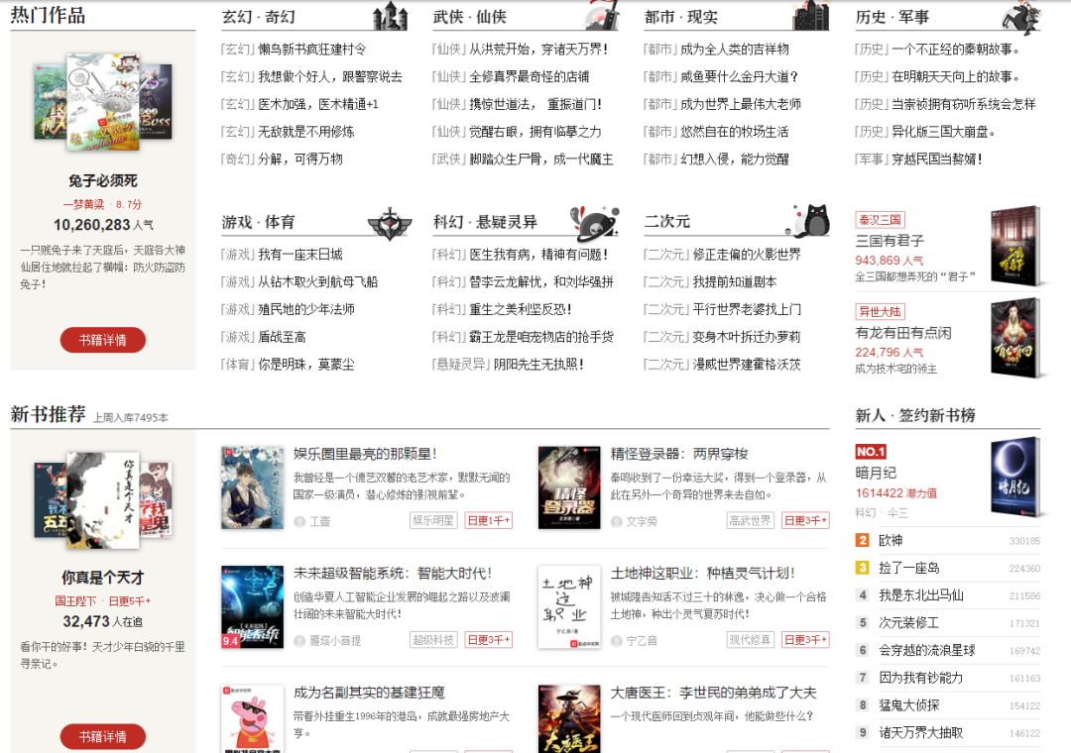Open the 游戏·体育 category heading

pos(258,222)
